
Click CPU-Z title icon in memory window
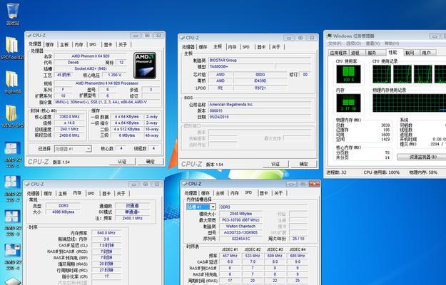click(x=27, y=185)
